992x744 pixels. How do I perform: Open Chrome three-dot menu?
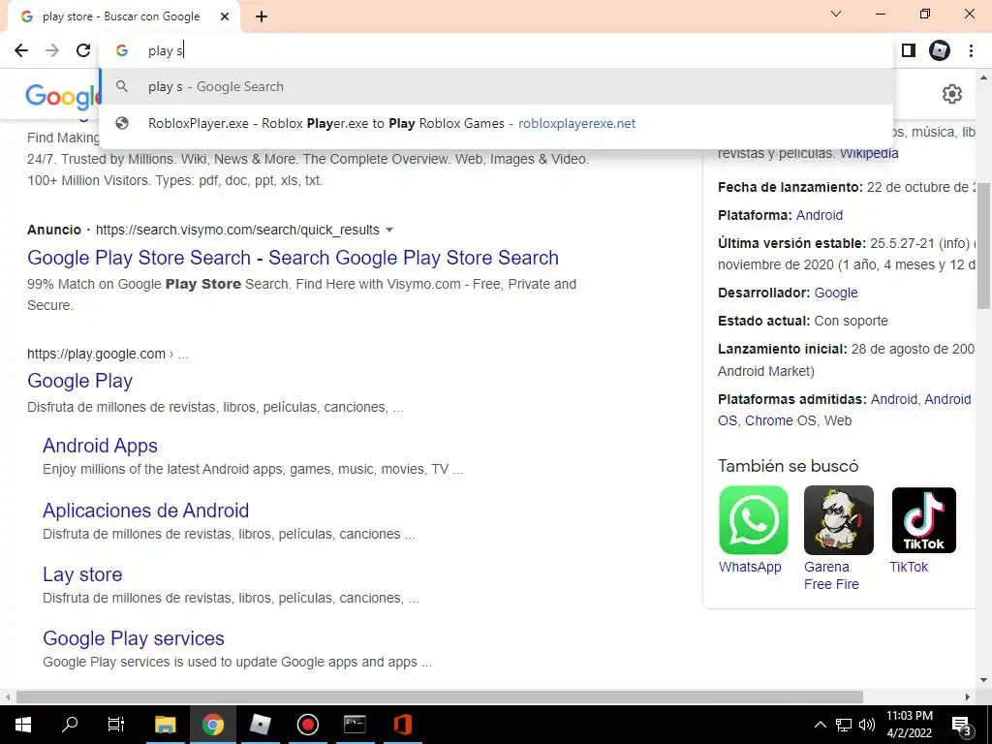971,50
